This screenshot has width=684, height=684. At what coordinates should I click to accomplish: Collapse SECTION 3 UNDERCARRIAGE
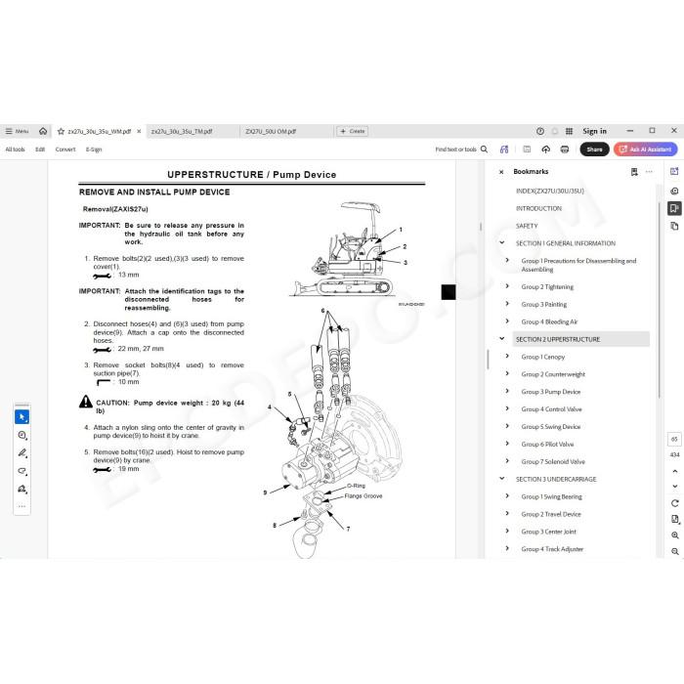coord(501,479)
